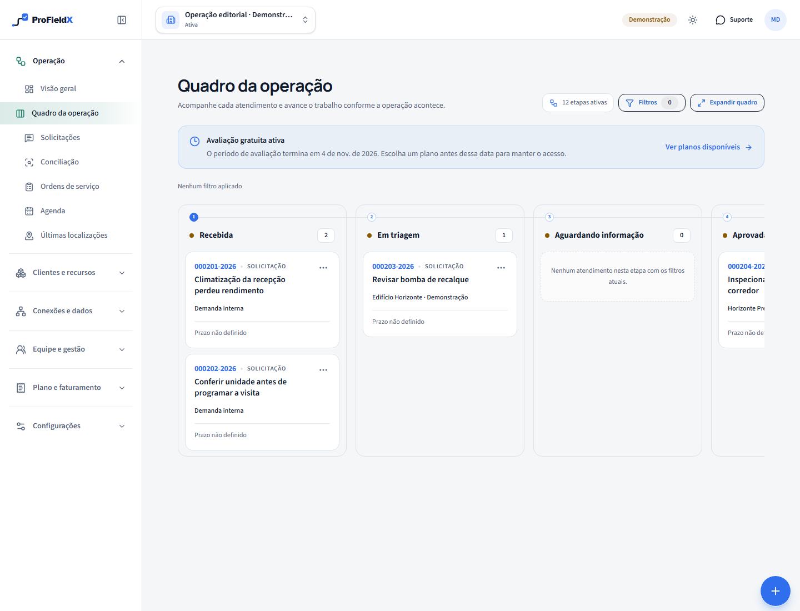
Task: Click the Ordens de serviço clipboard icon
Action: click(x=29, y=187)
